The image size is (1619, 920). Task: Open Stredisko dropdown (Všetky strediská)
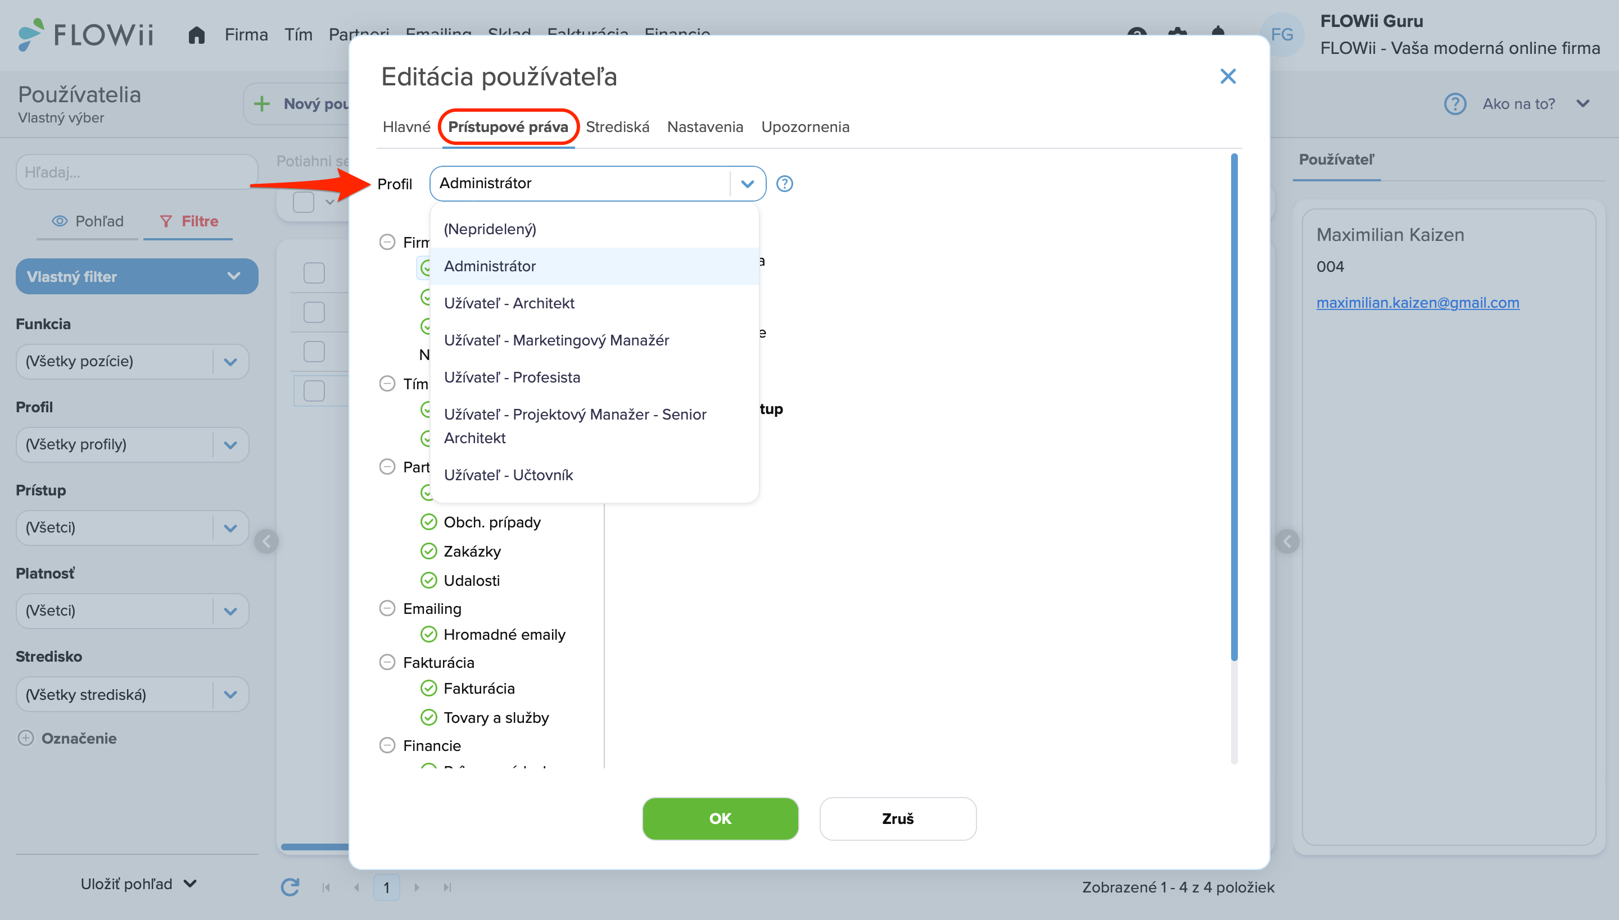[x=132, y=694]
